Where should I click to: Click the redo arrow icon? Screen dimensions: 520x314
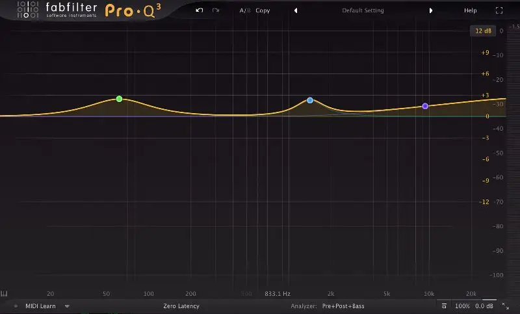click(x=216, y=10)
